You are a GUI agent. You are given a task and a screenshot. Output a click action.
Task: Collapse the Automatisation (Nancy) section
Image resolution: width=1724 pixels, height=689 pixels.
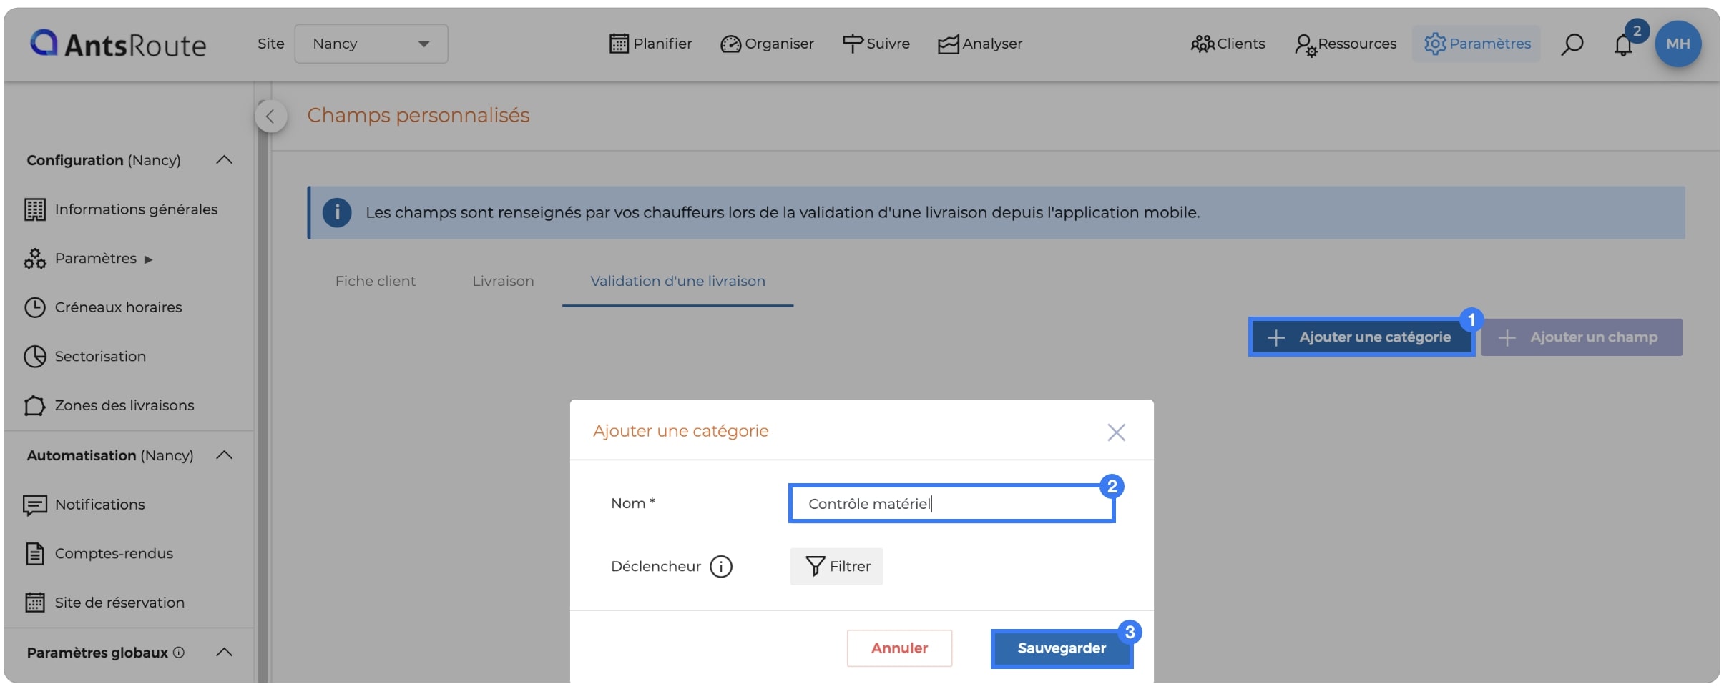(x=224, y=455)
